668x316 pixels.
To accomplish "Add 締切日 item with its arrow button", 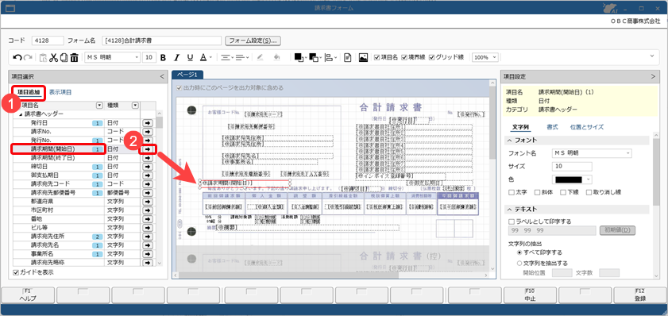I will pyautogui.click(x=148, y=167).
